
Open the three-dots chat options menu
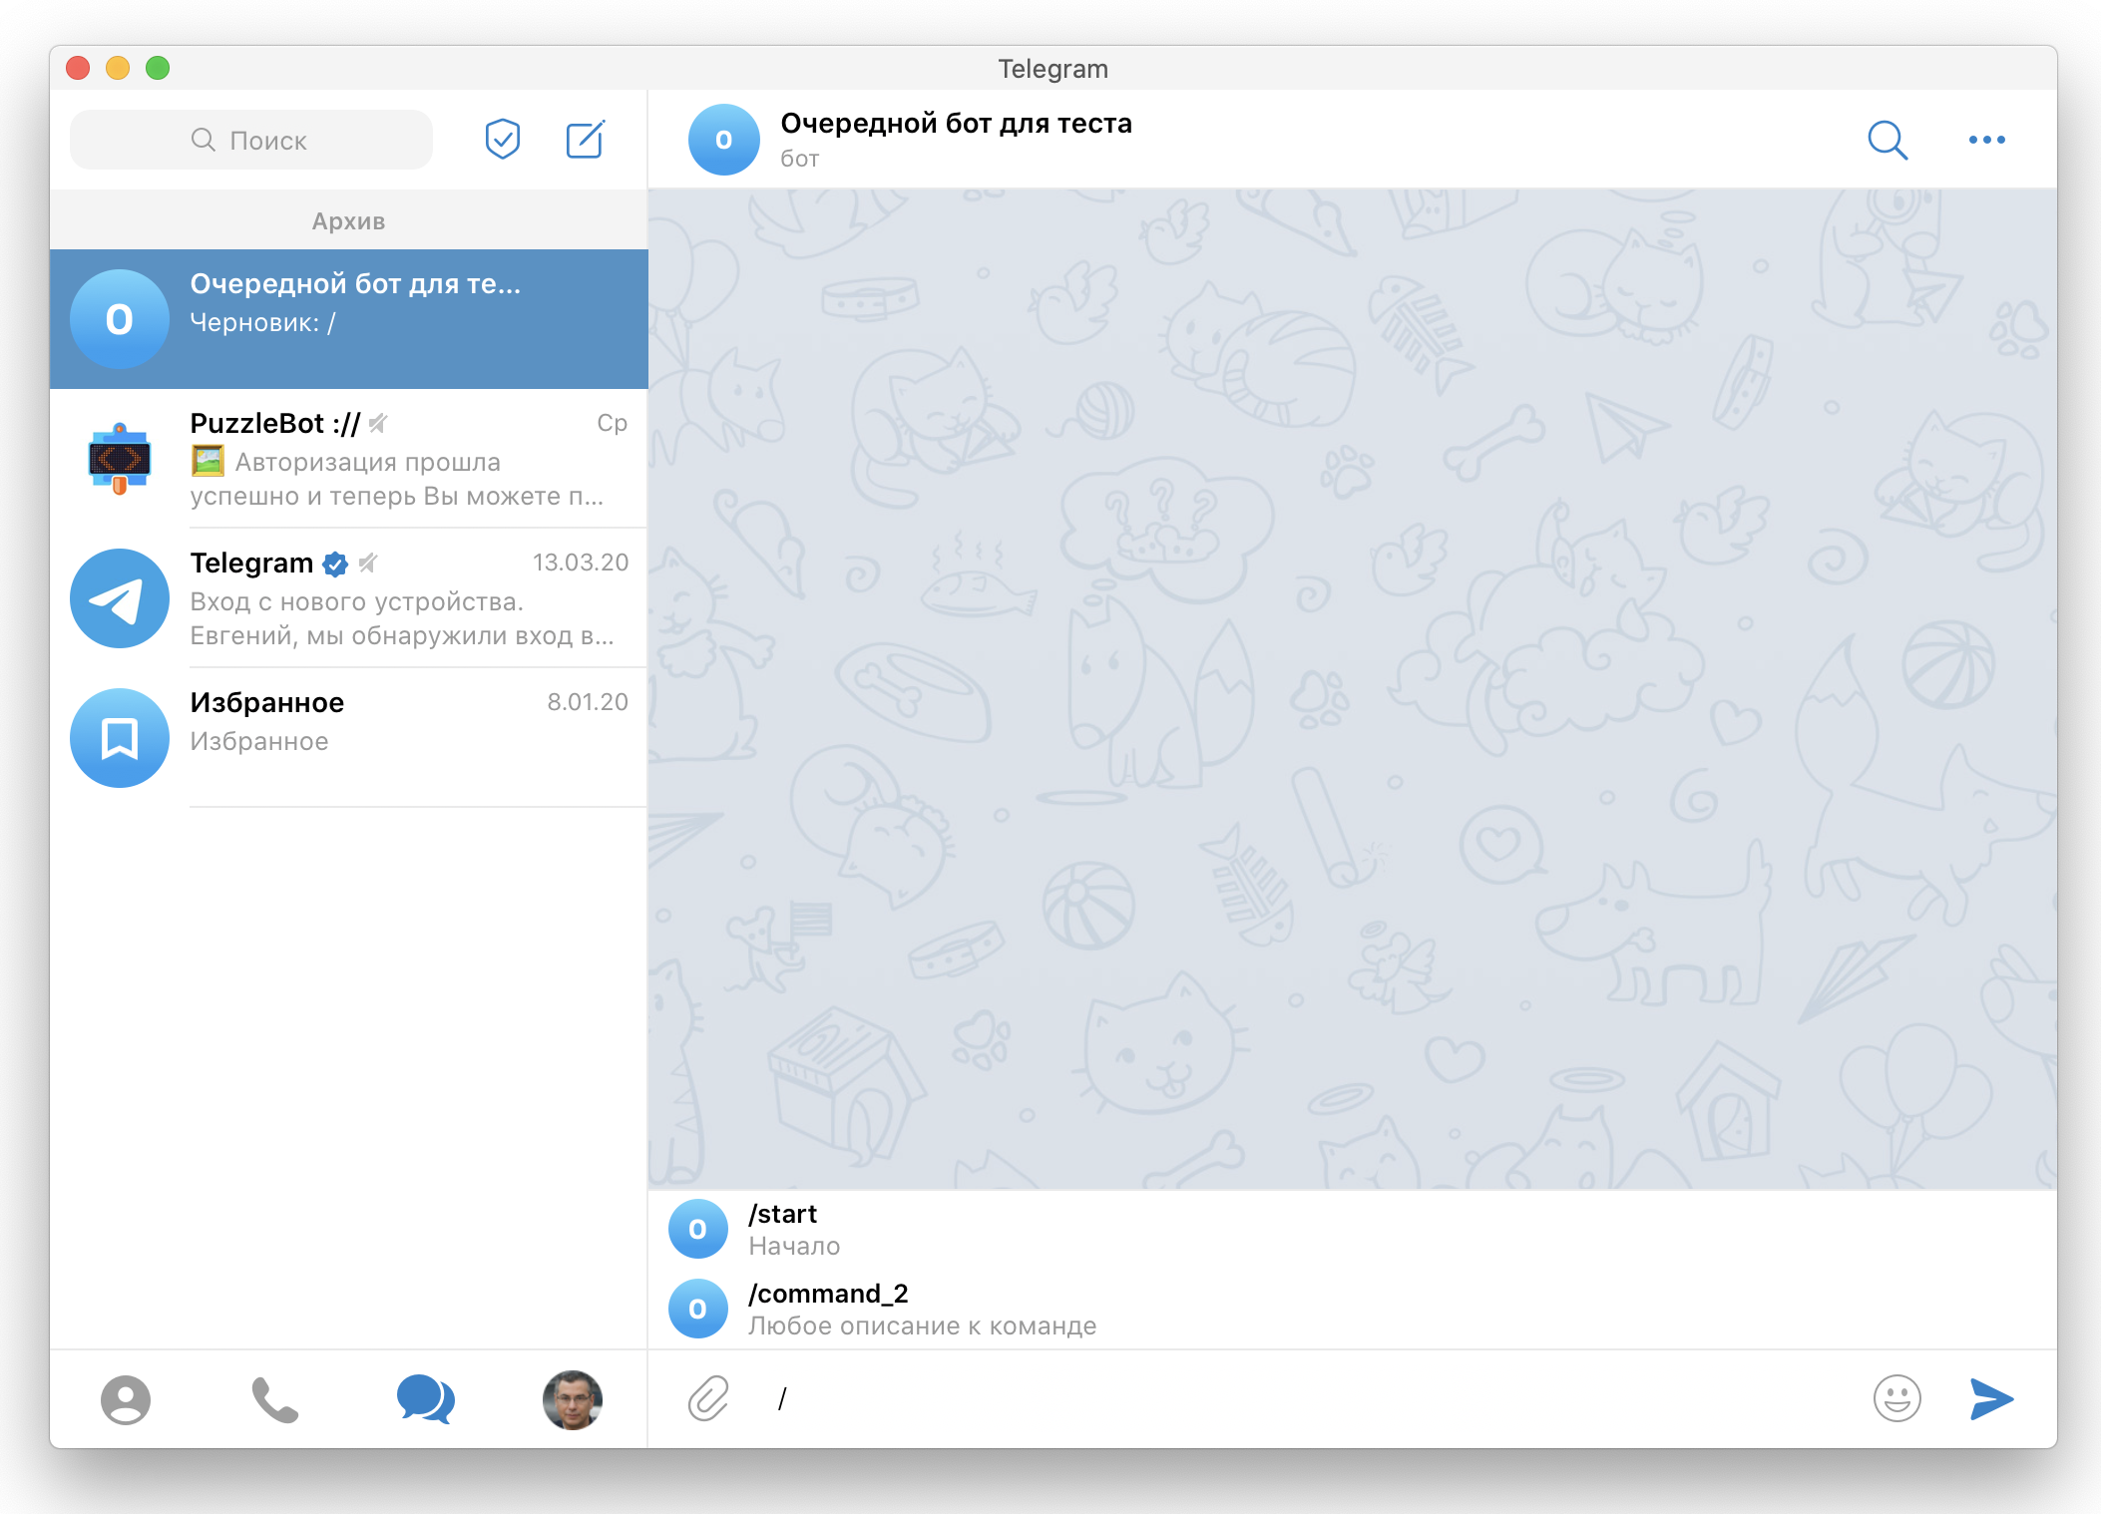click(1986, 140)
